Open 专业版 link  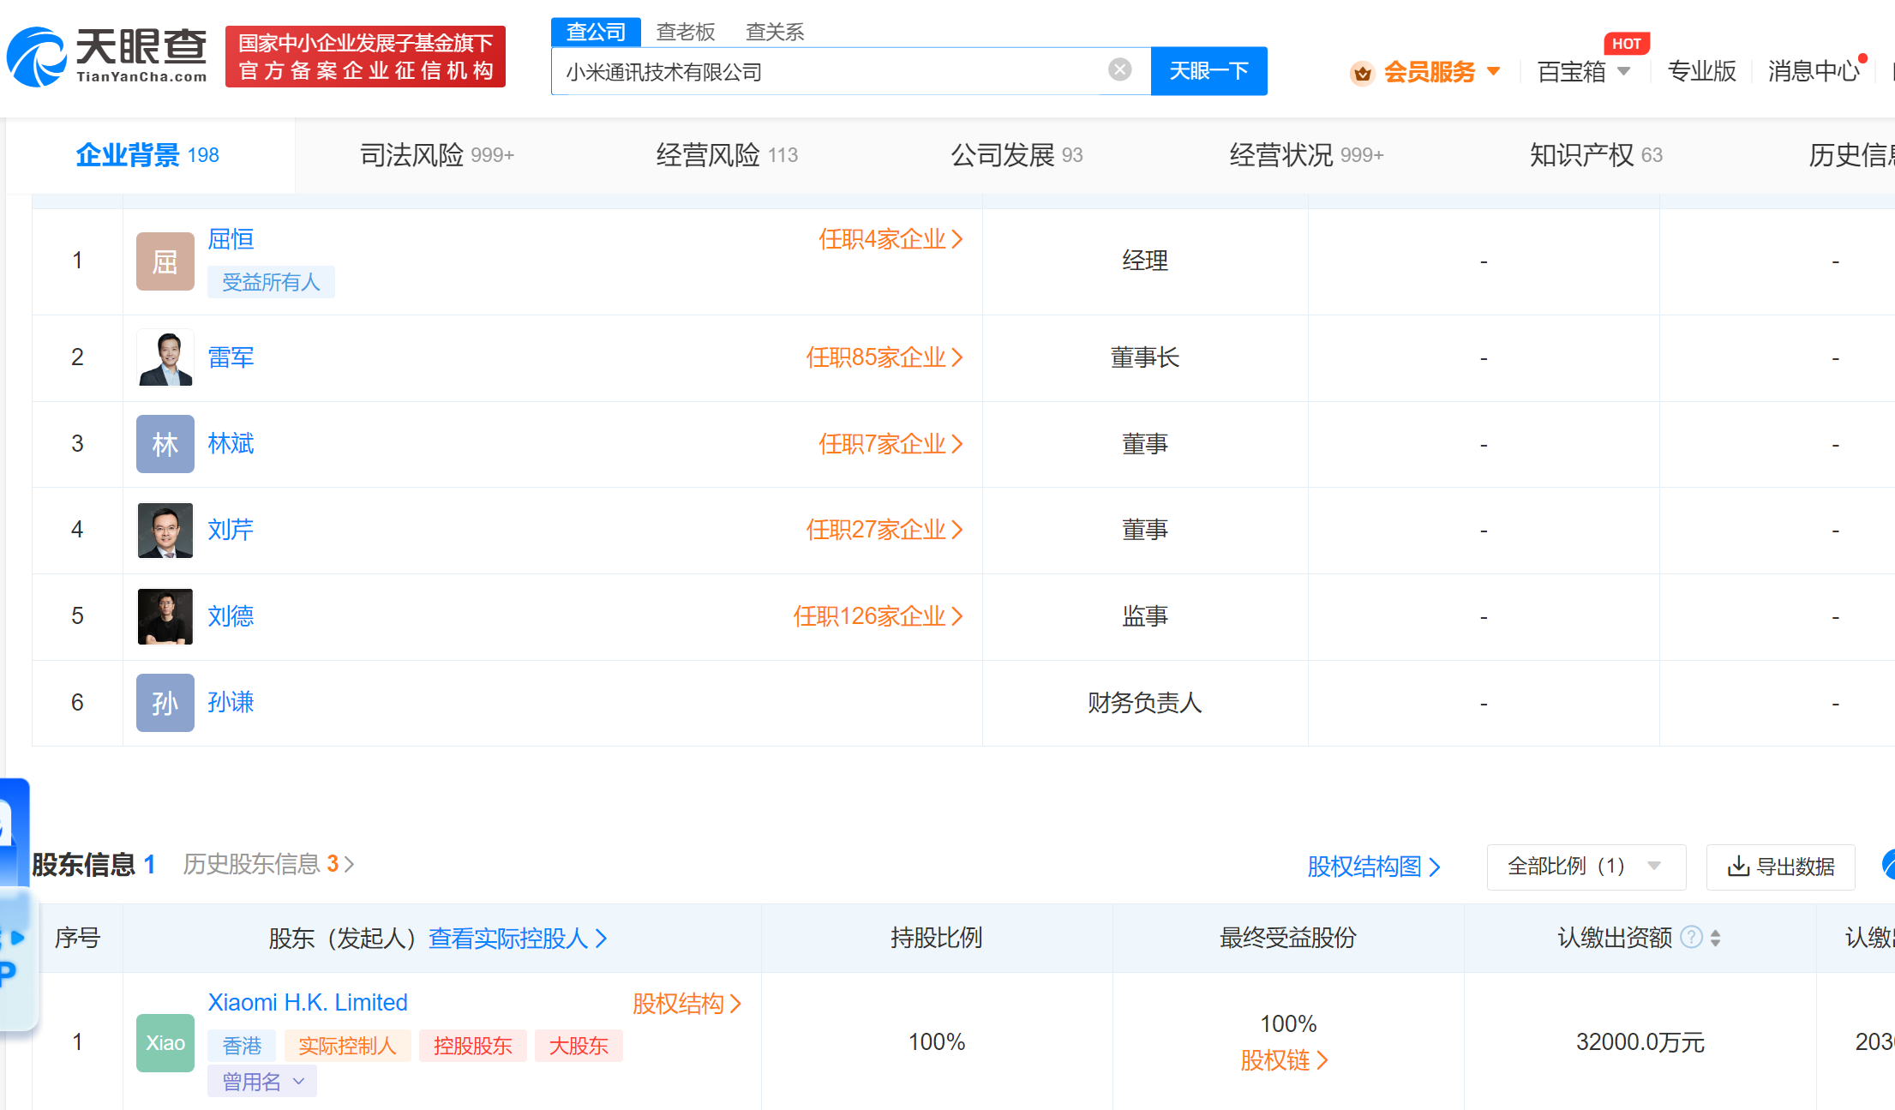(x=1701, y=71)
